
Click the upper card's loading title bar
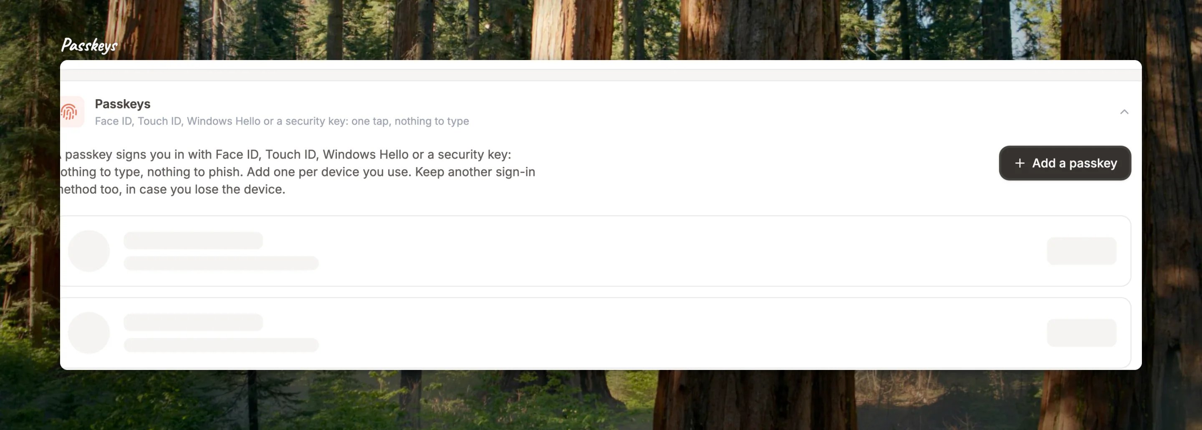click(x=193, y=240)
